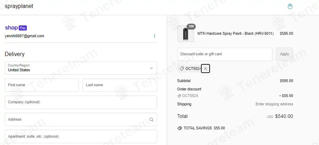Focus the Last name field

coord(119,85)
